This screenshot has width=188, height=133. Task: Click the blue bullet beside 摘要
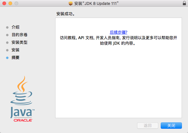point(7,58)
